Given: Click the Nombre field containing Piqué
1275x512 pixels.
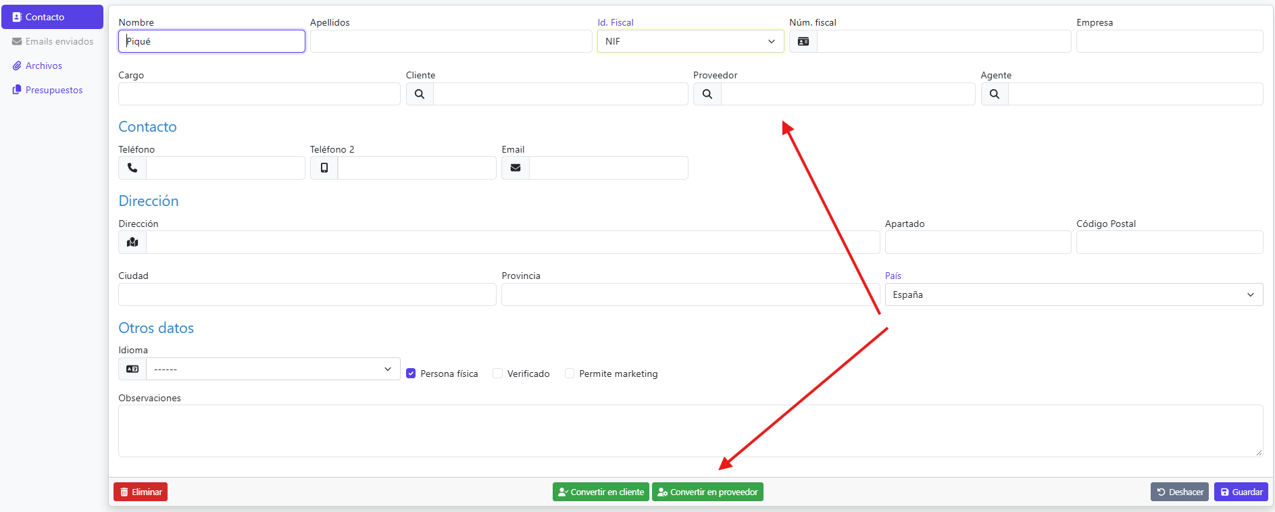Looking at the screenshot, I should (211, 41).
